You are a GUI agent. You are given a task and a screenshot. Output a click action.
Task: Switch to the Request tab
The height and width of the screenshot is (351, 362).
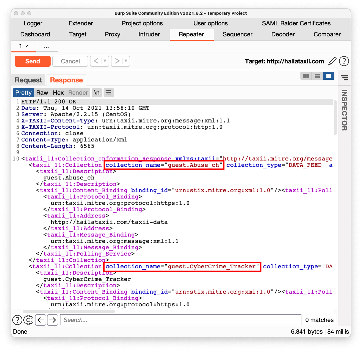pyautogui.click(x=28, y=80)
